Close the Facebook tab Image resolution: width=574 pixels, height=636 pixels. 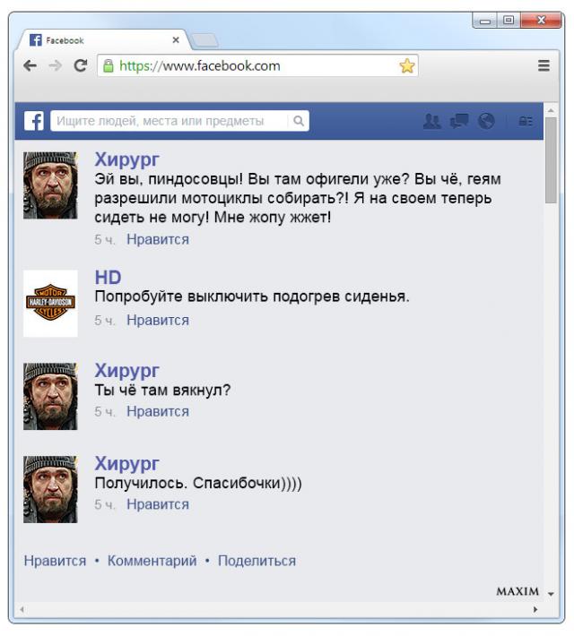(176, 39)
